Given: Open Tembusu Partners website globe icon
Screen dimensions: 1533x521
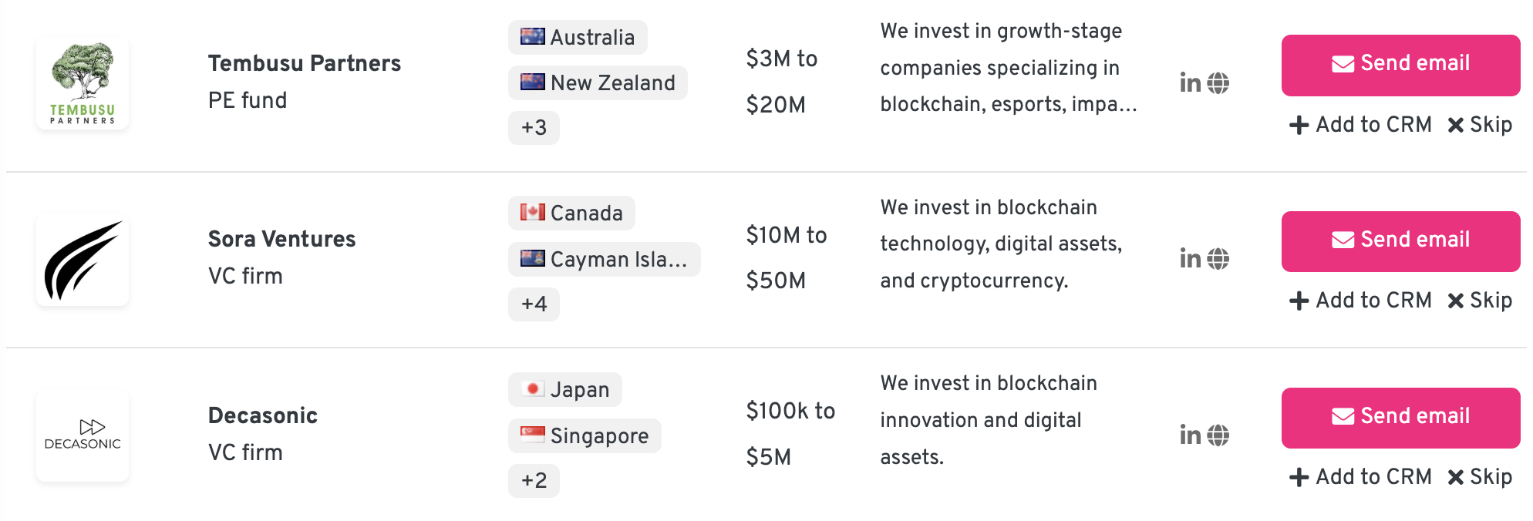Looking at the screenshot, I should (1218, 83).
